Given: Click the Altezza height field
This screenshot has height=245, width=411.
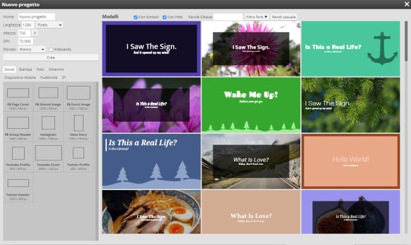Looking at the screenshot, I should click(x=24, y=33).
